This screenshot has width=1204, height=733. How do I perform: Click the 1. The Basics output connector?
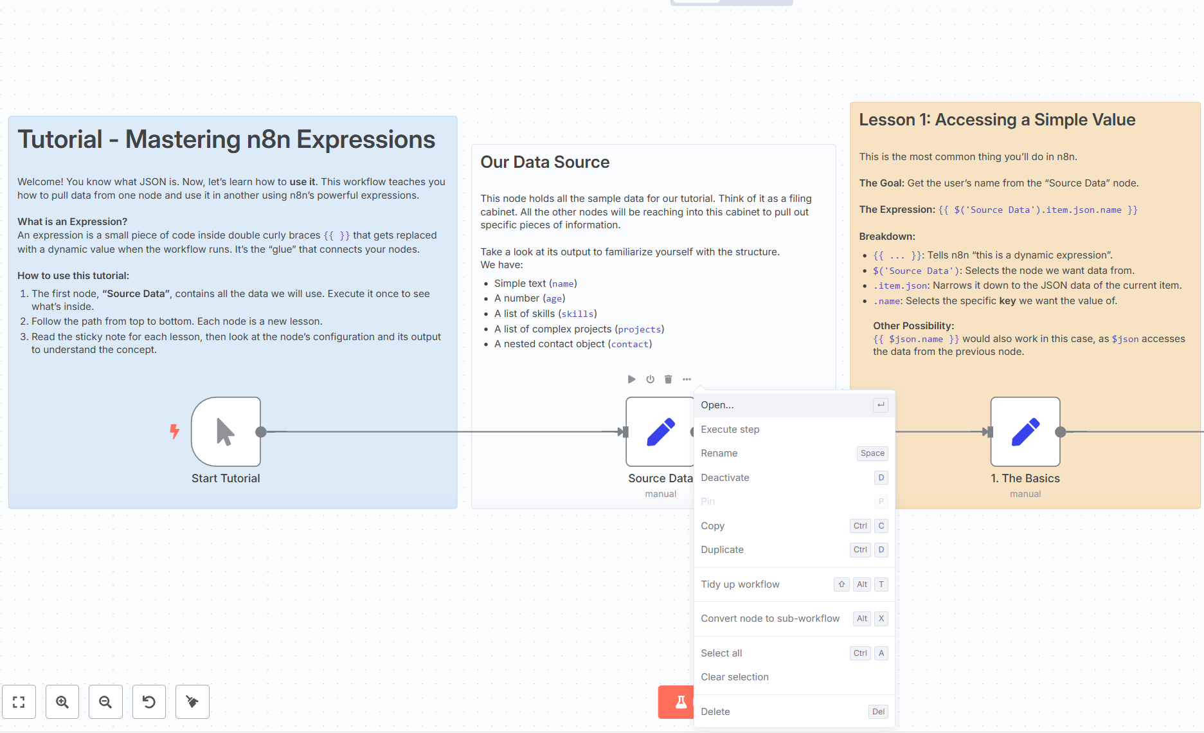pos(1061,432)
